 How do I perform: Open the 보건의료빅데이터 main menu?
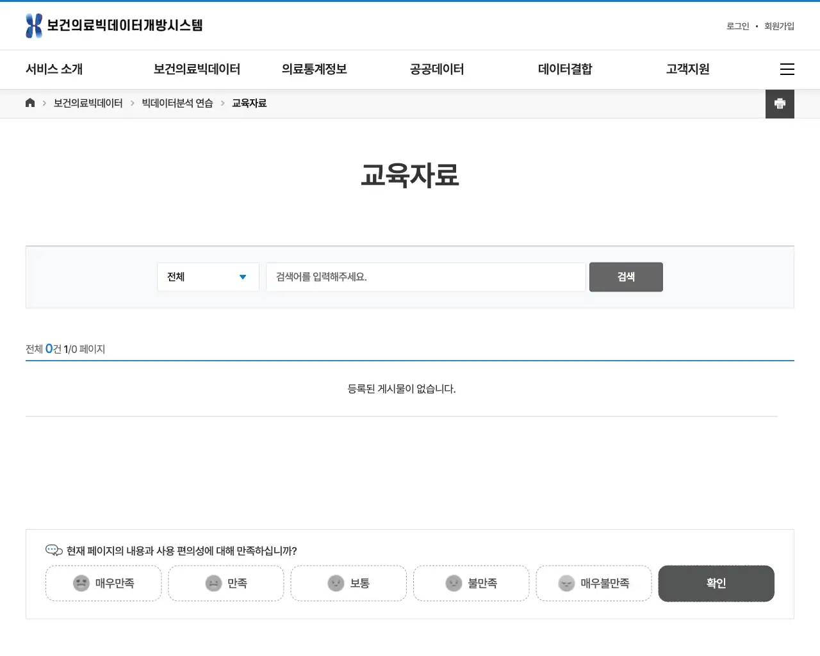tap(197, 69)
